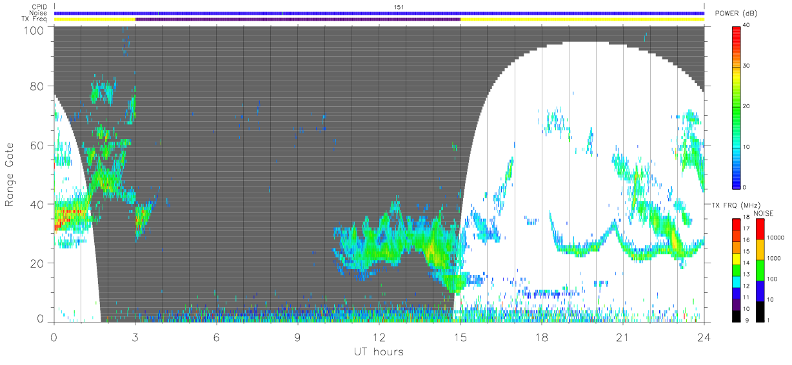The width and height of the screenshot is (792, 365).
Task: Click the "UT hours" x-axis title
Action: 378,351
